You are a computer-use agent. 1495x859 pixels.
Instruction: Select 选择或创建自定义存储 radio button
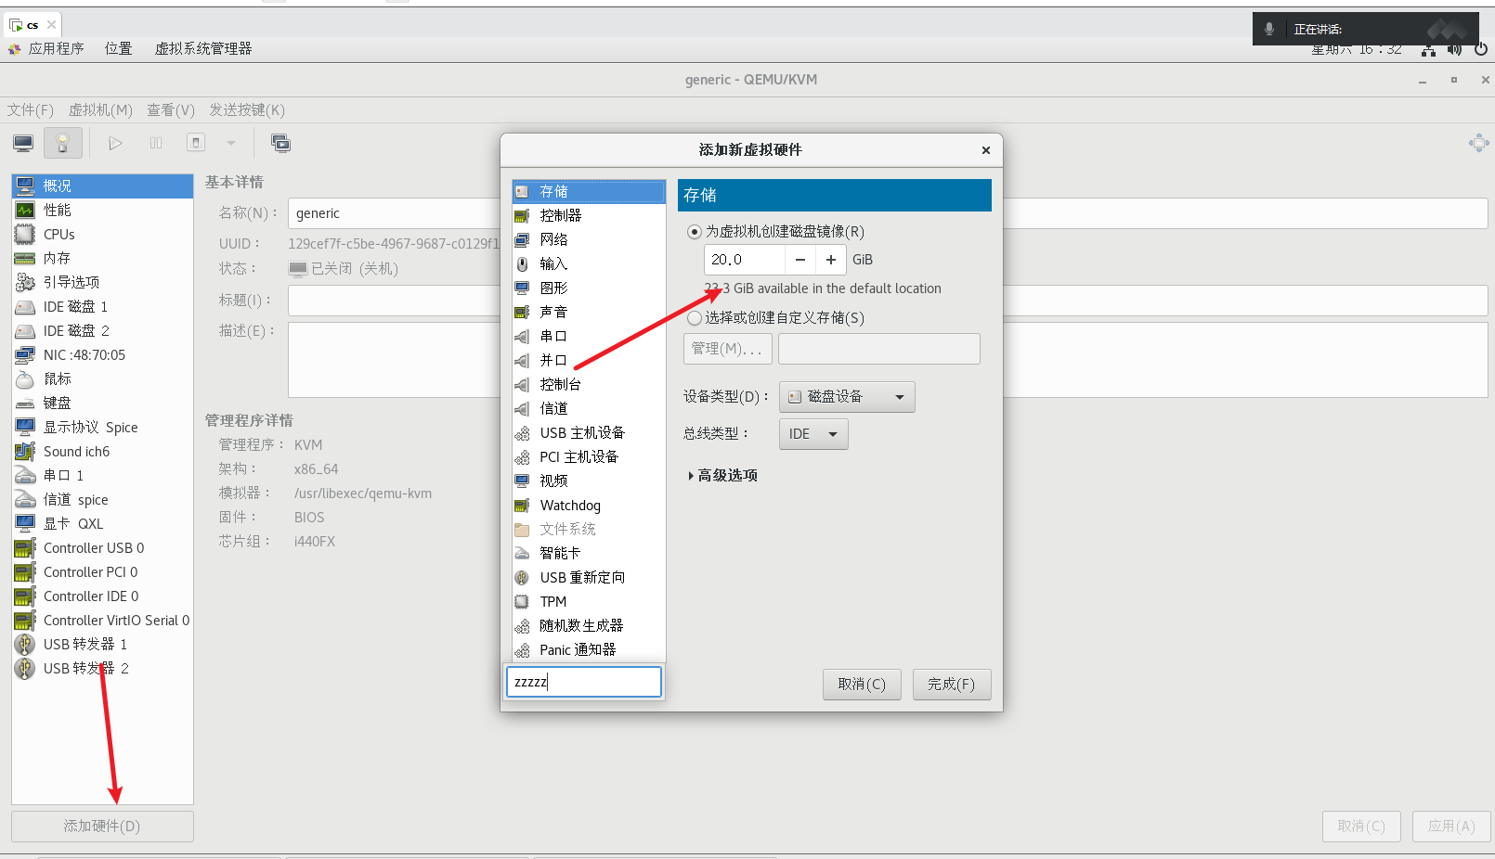(695, 318)
